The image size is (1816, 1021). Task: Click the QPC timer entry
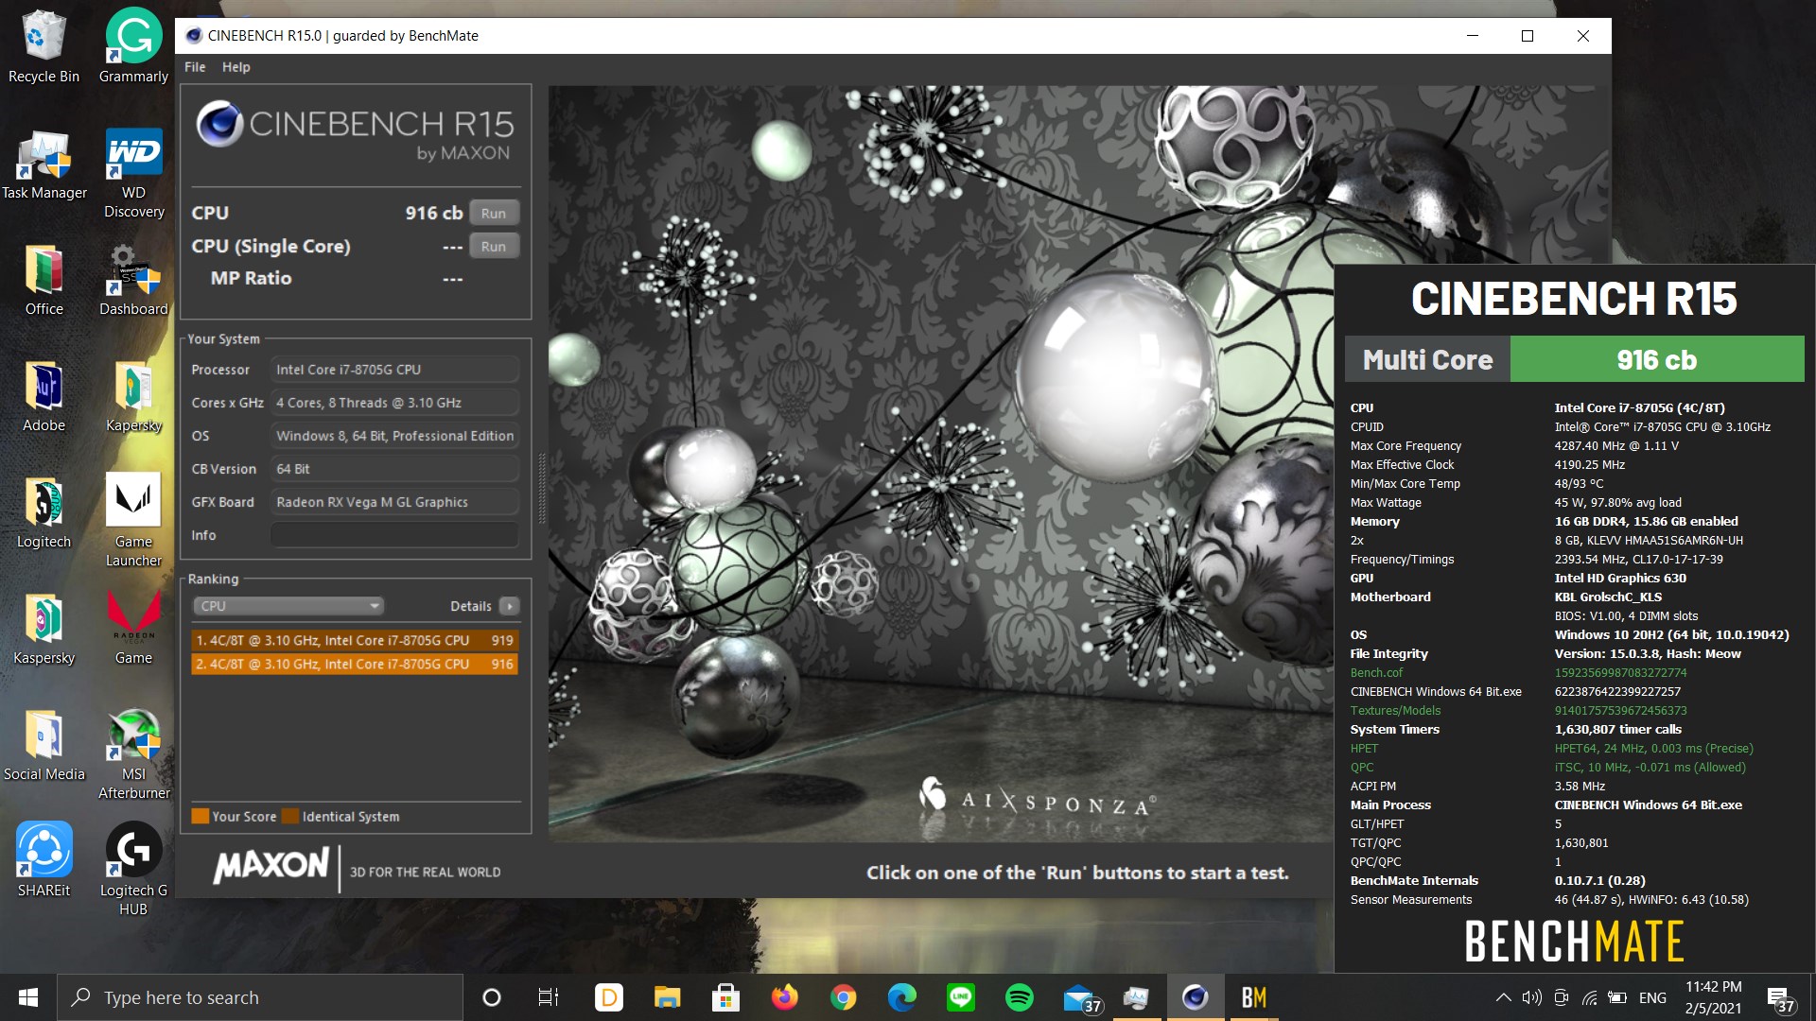tap(1361, 768)
